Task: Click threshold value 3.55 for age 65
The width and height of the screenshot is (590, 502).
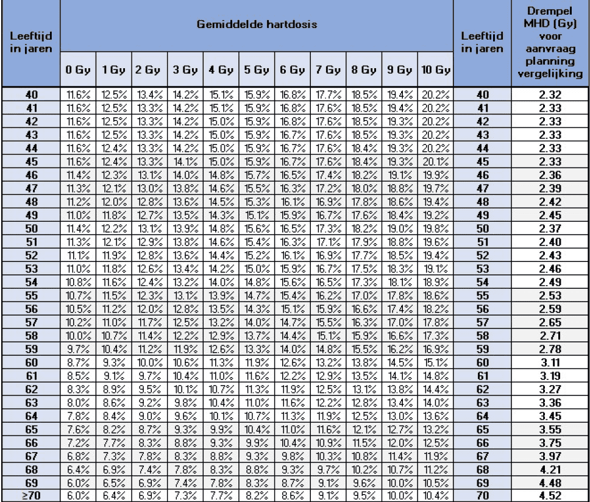Action: 550,430
